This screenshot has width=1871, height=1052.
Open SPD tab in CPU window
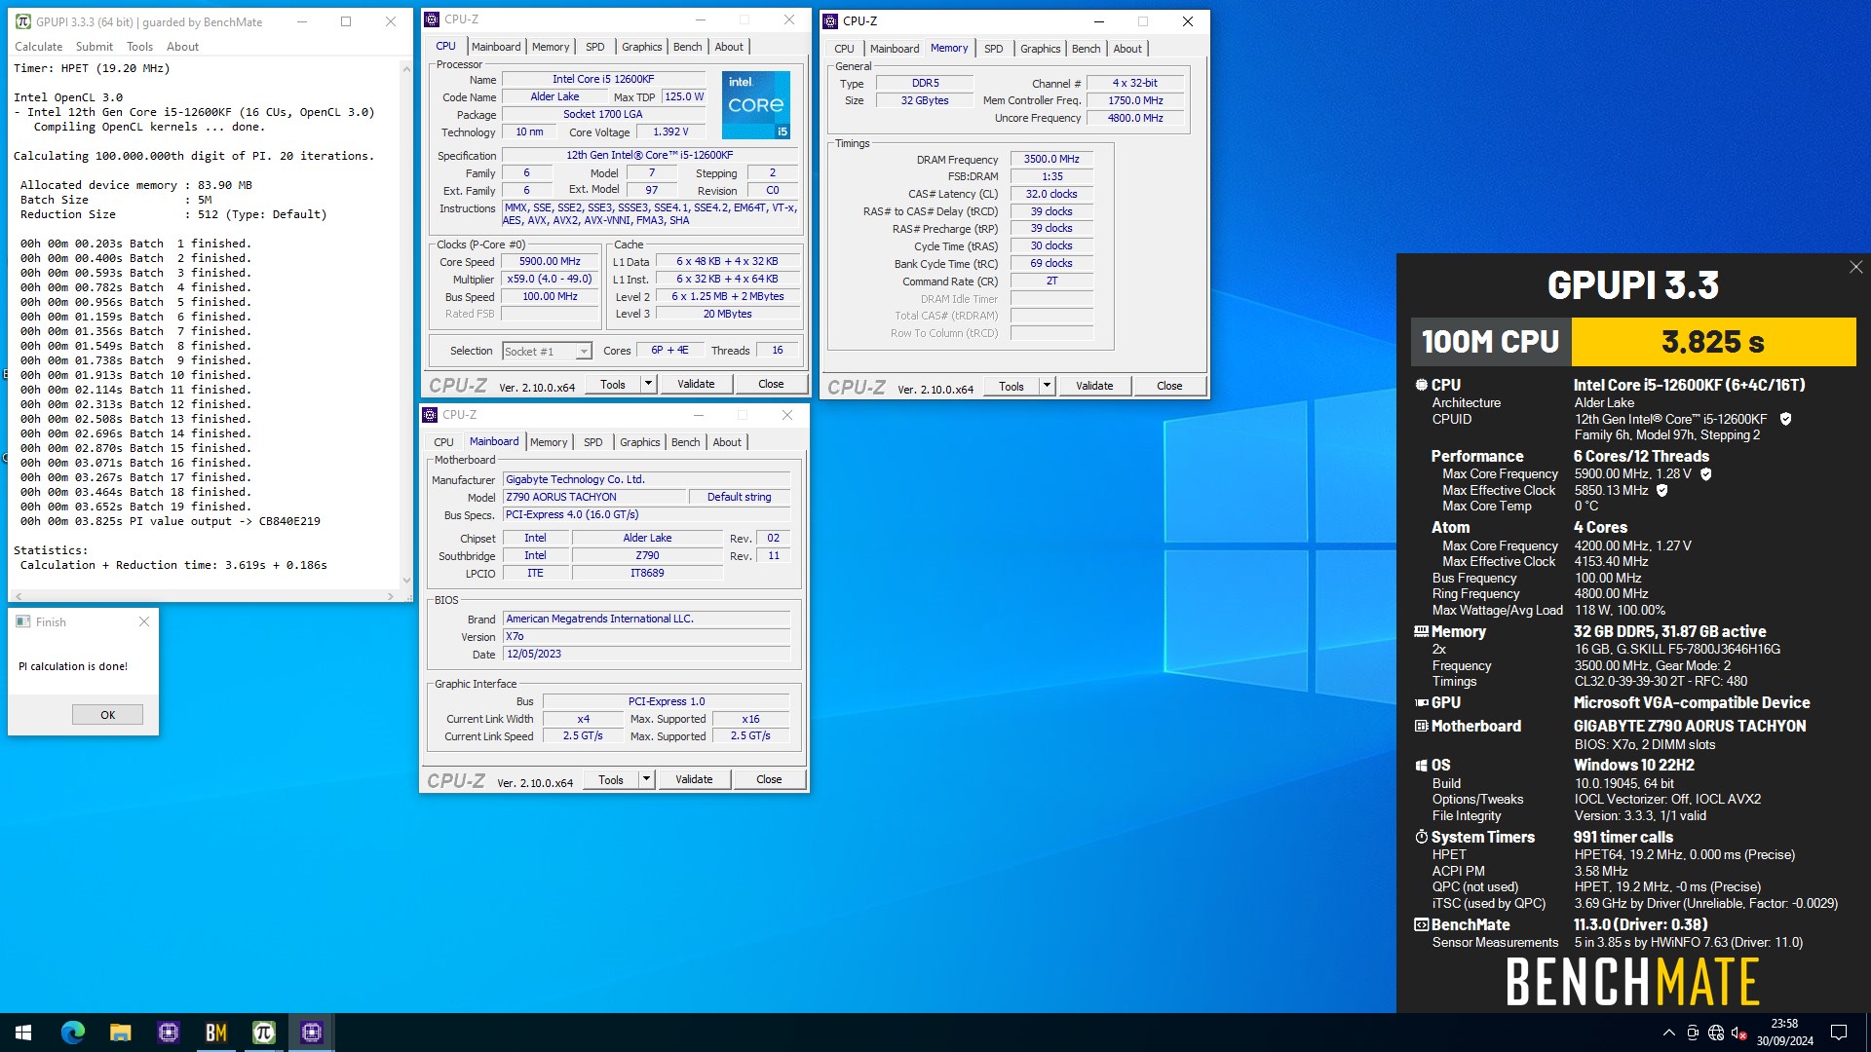pyautogui.click(x=594, y=47)
